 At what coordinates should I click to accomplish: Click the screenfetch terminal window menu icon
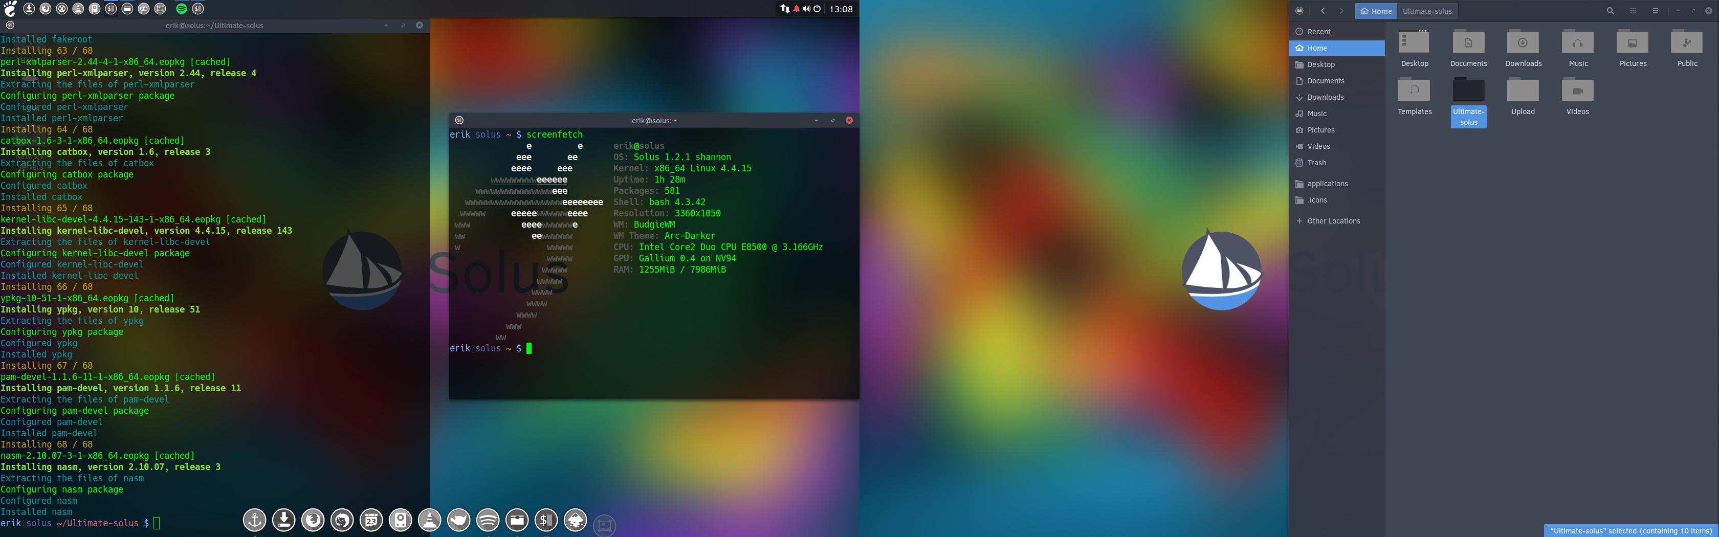pos(459,120)
